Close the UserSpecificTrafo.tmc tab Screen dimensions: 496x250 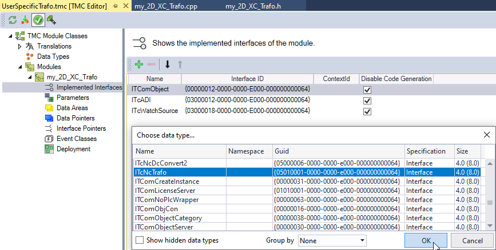(126, 6)
